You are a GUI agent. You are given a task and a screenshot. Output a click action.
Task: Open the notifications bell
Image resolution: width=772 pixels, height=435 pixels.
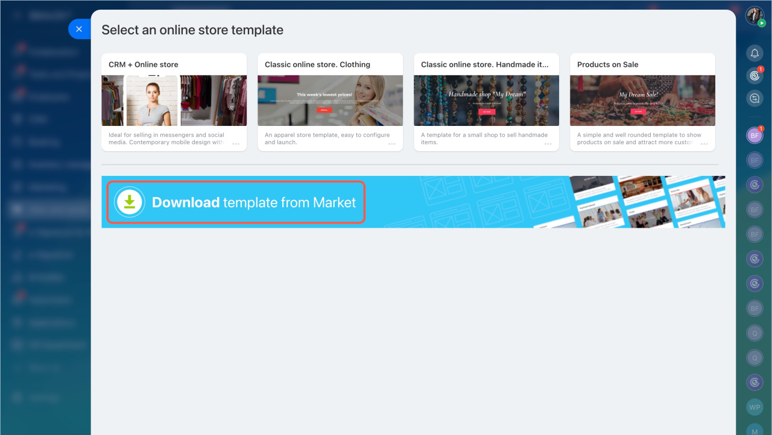(755, 54)
